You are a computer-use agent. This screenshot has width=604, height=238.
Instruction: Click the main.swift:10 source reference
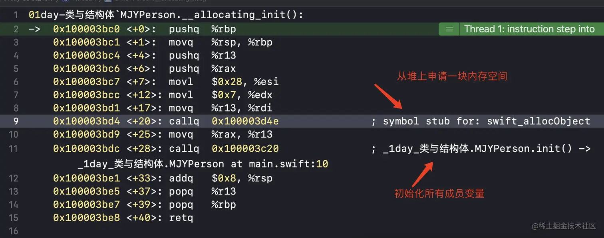pos(283,164)
